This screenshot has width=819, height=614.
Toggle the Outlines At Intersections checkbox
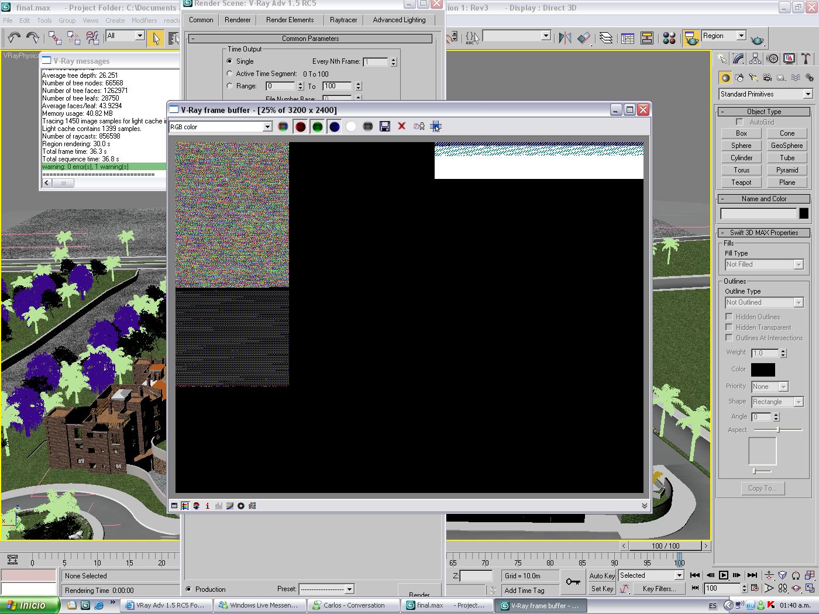point(729,338)
